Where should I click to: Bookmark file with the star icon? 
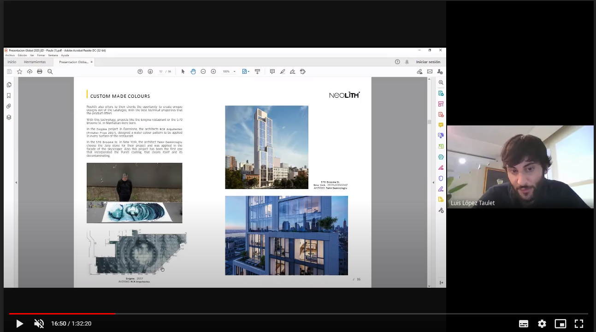pyautogui.click(x=19, y=71)
